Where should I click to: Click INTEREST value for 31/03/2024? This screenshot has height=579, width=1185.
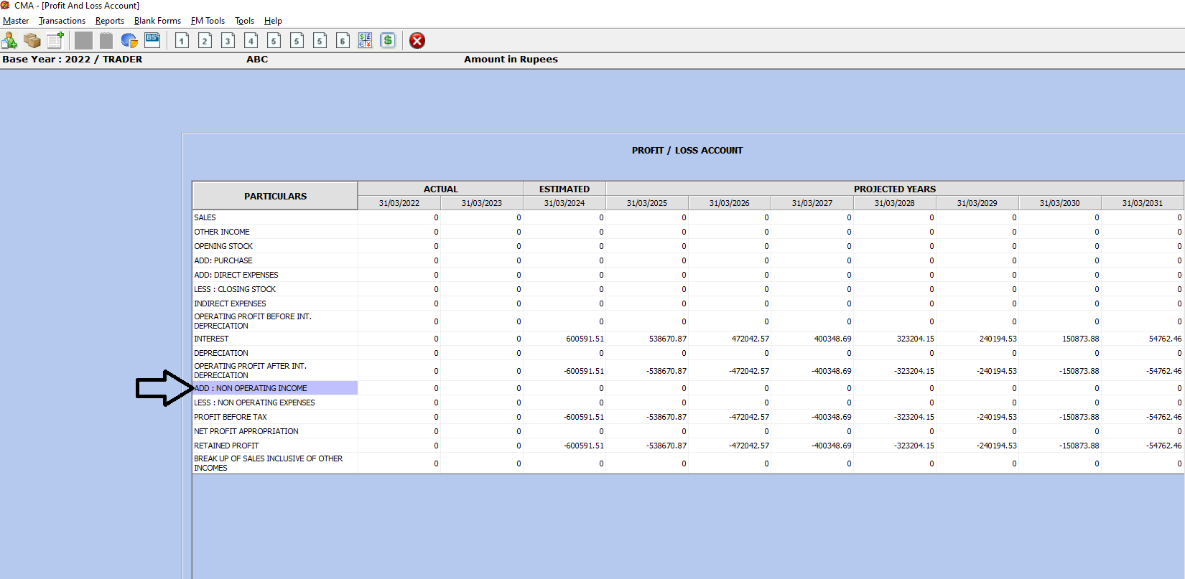[x=564, y=339]
